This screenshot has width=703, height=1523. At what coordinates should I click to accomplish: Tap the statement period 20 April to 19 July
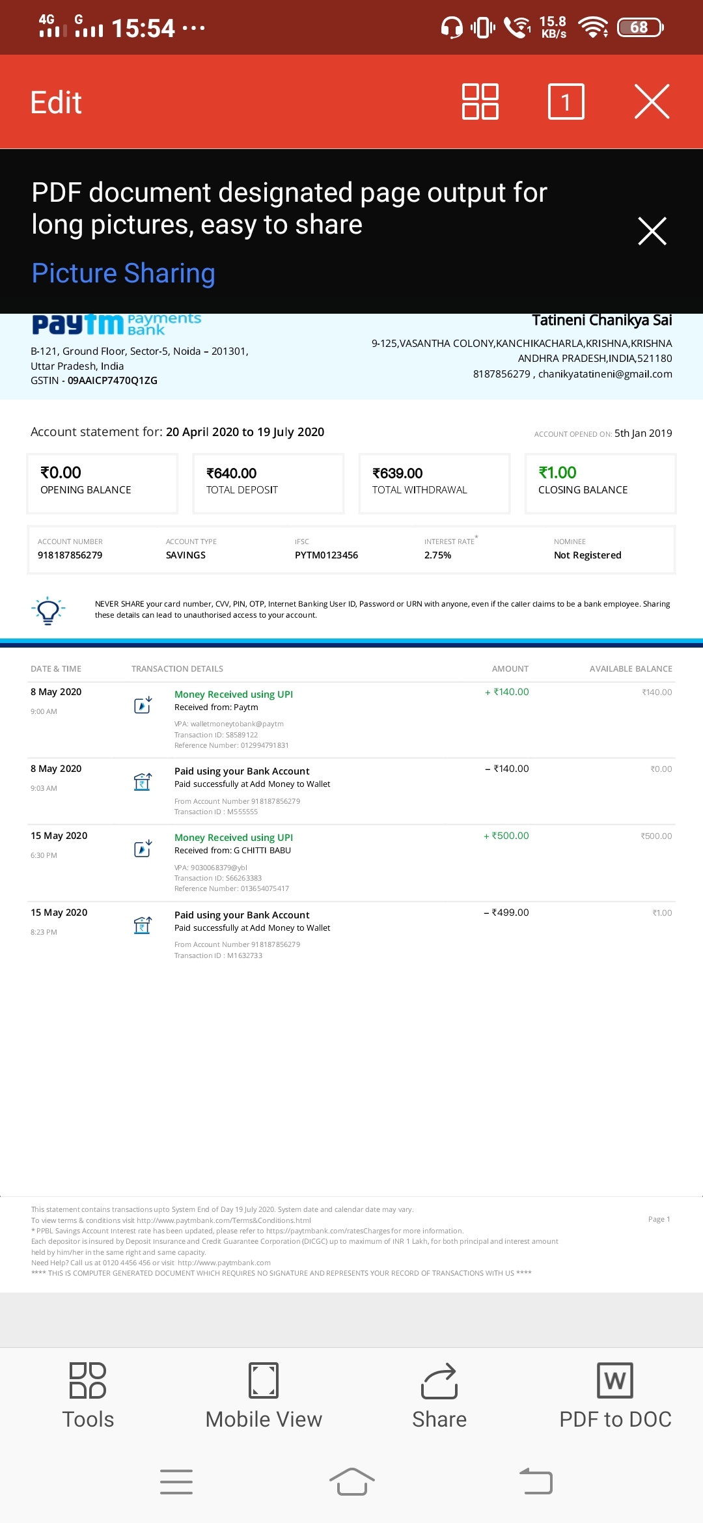pos(245,432)
